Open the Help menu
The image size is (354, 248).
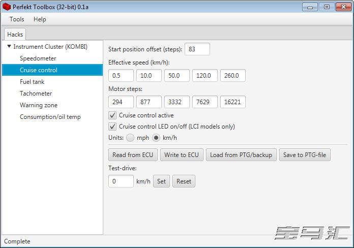(40, 19)
